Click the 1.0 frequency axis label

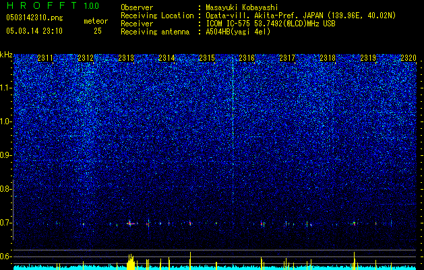click(6, 122)
